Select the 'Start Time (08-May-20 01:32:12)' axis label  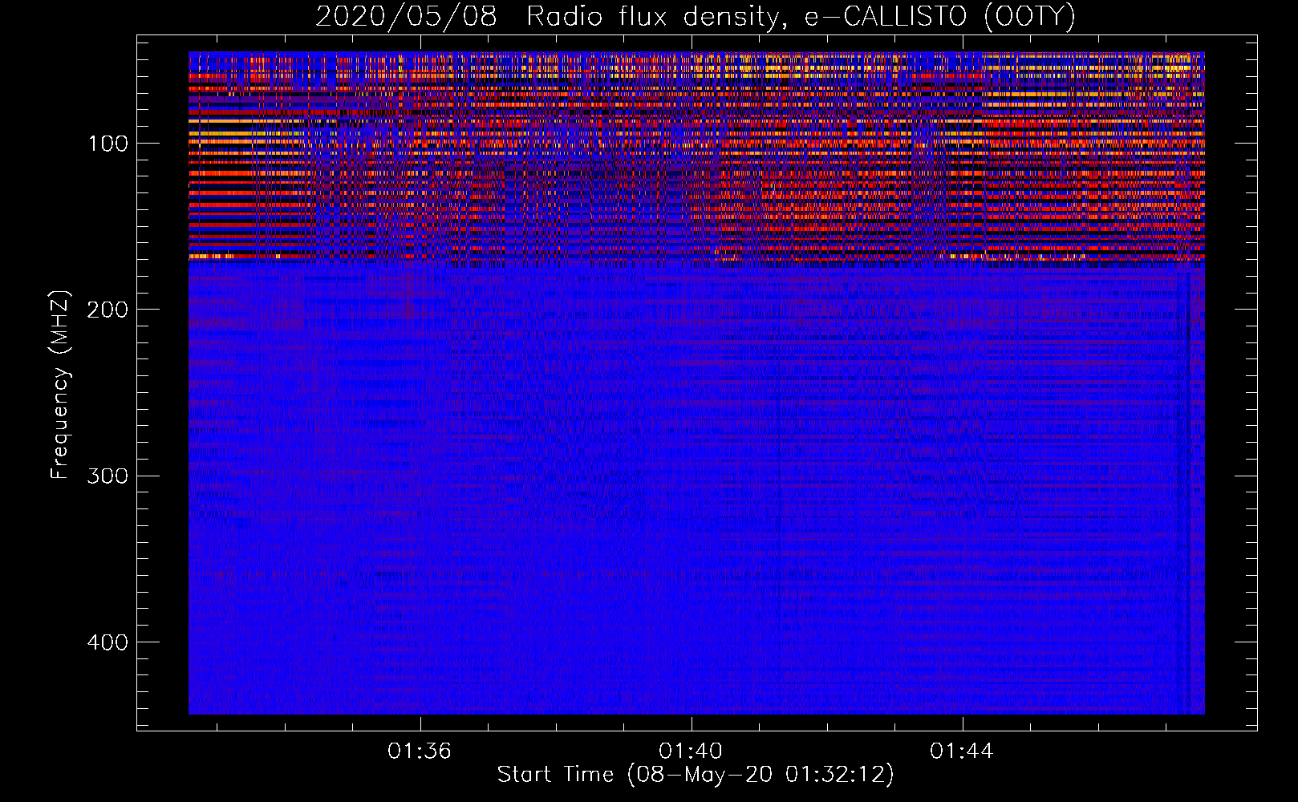point(696,775)
